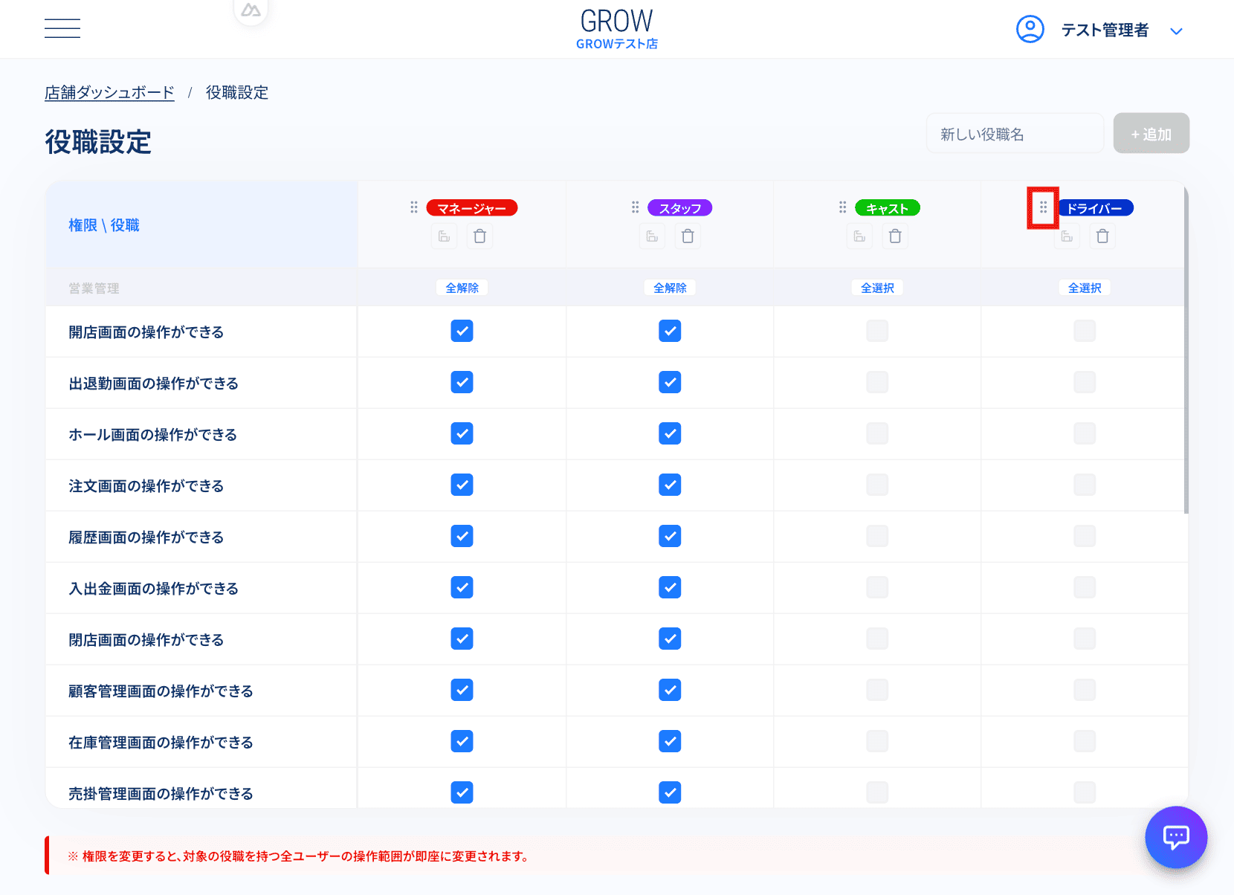Select the 役職設定 breadcrumb text
Viewport: 1234px width, 895px height.
[x=237, y=93]
